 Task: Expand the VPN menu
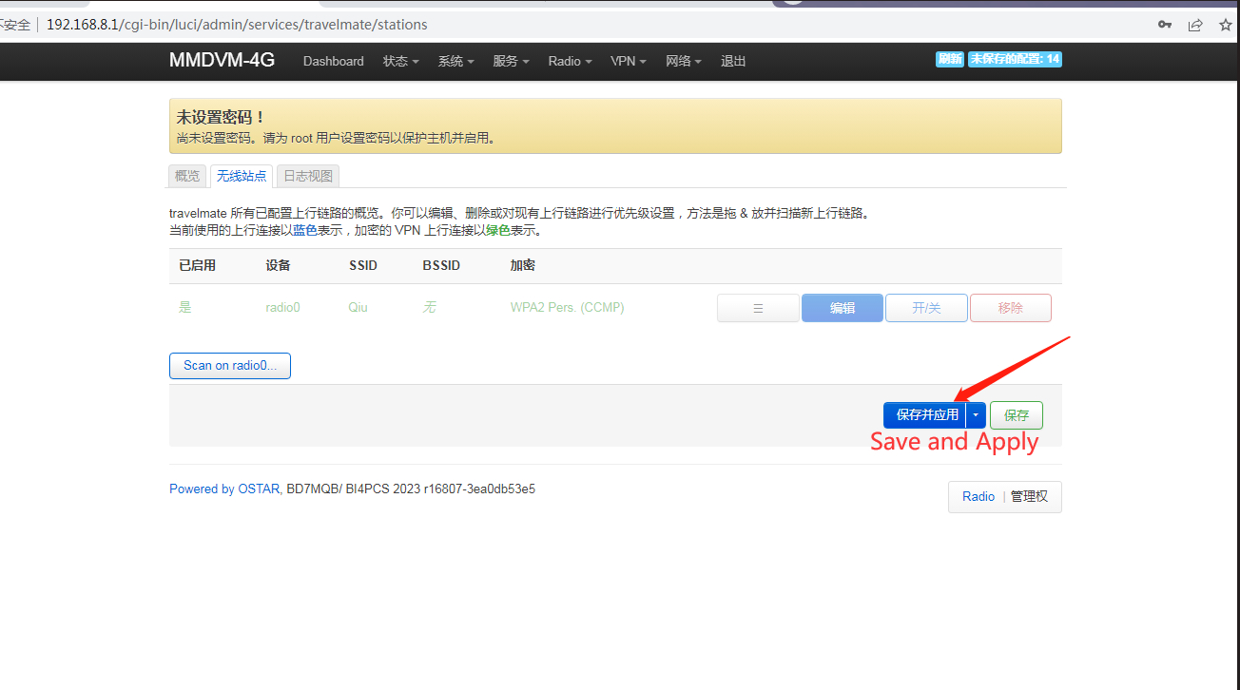click(628, 61)
